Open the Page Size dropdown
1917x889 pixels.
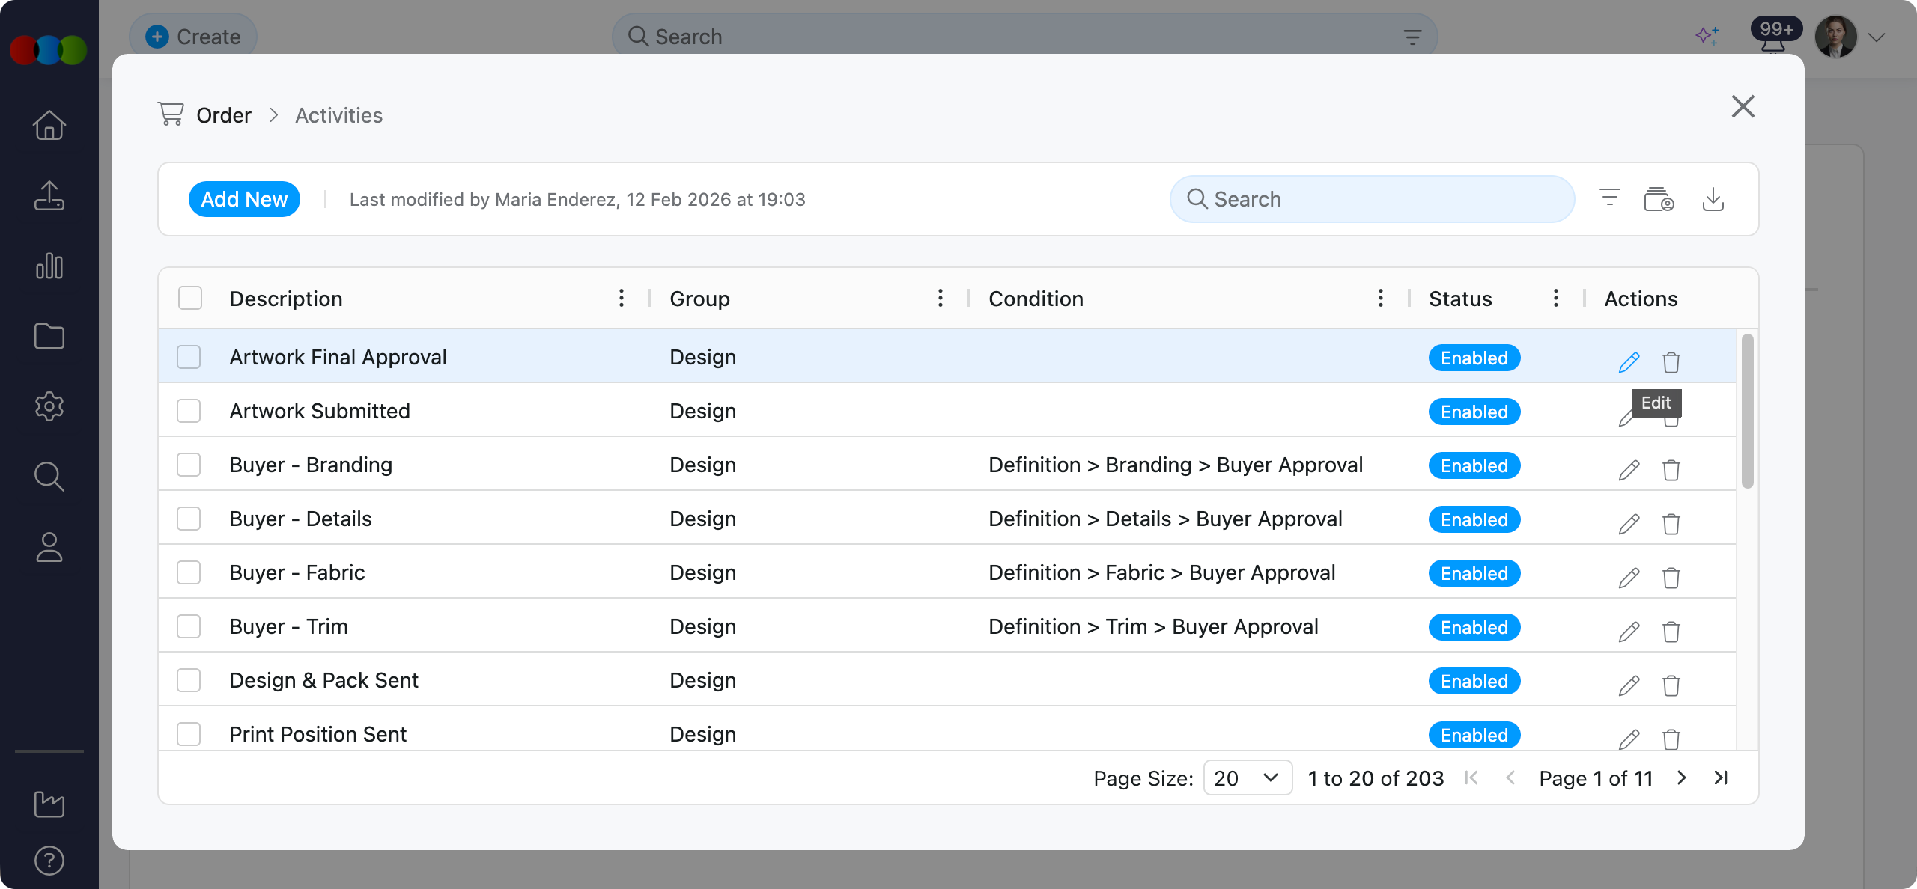(x=1247, y=778)
